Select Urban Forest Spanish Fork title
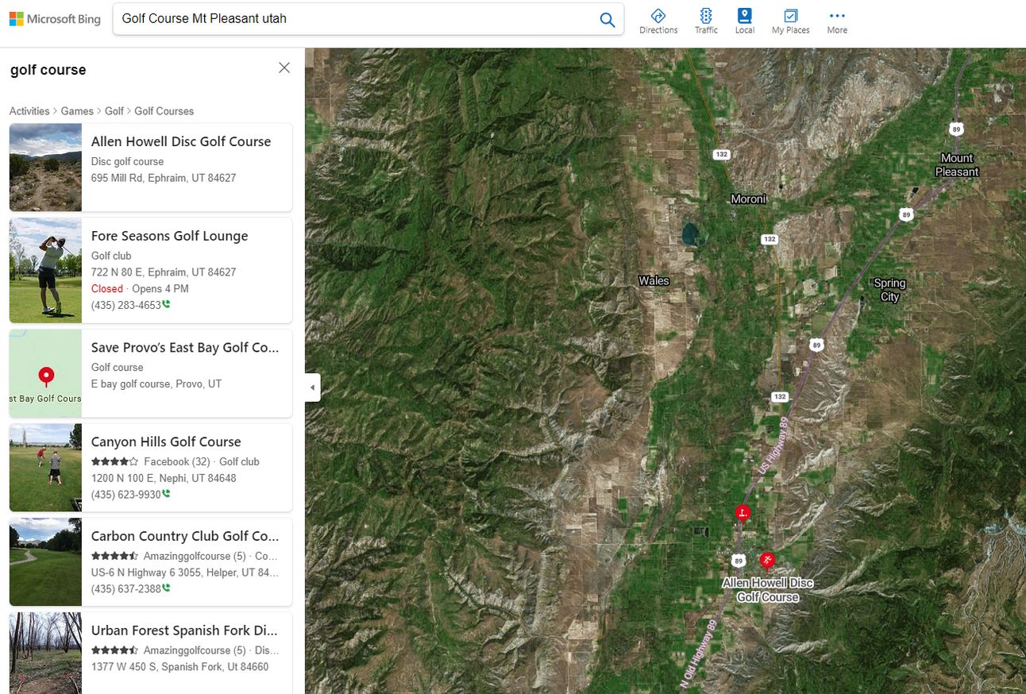This screenshot has height=694, width=1026. click(x=185, y=630)
